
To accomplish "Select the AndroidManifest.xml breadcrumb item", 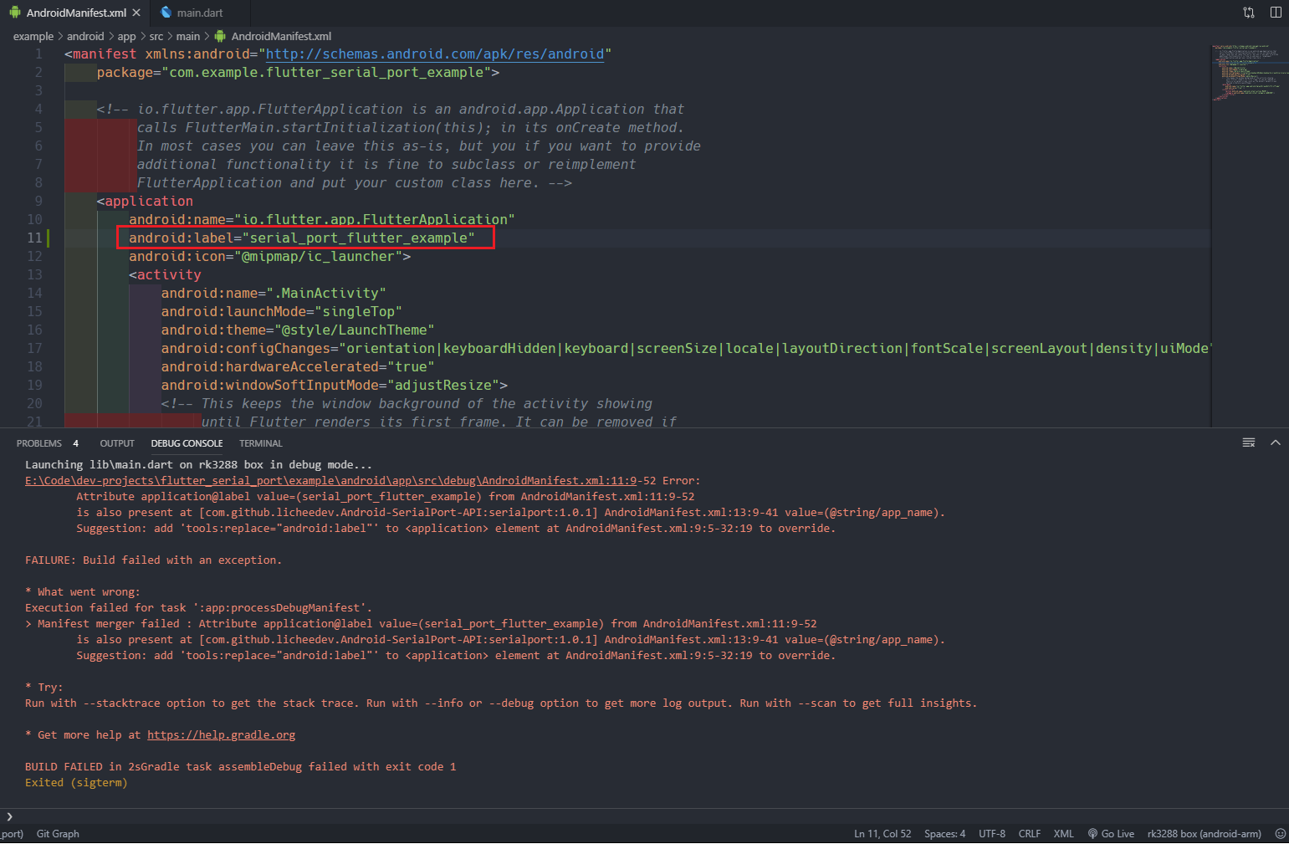I will pyautogui.click(x=274, y=36).
